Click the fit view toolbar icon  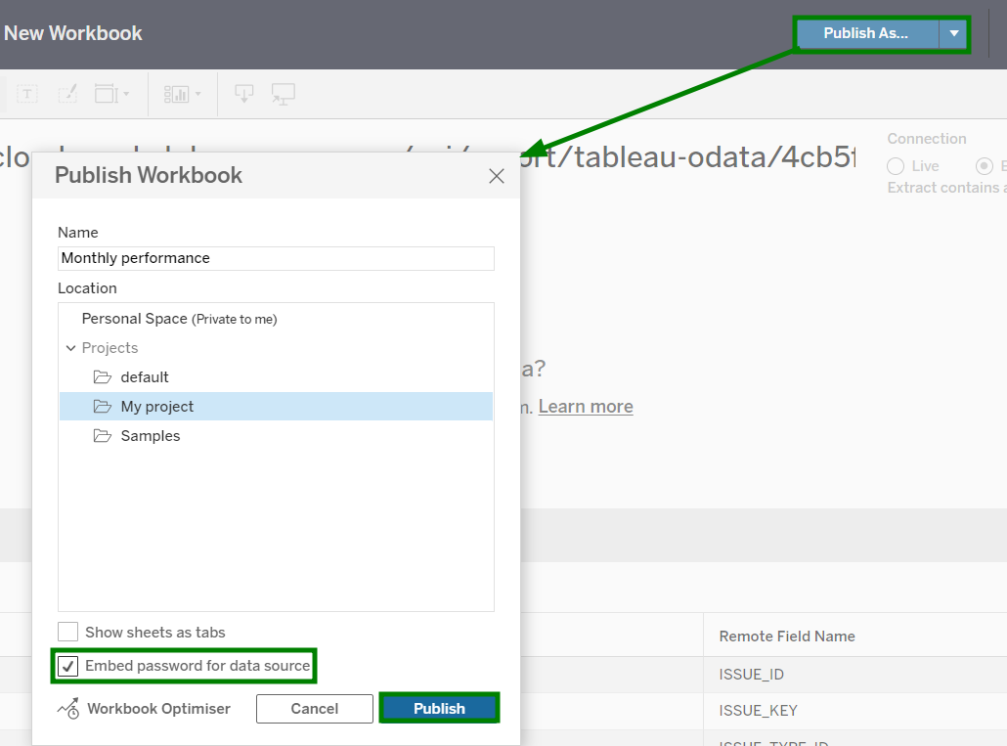coord(106,94)
